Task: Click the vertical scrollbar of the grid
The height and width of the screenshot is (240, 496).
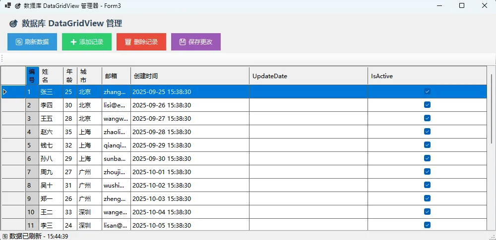Action: [491, 148]
